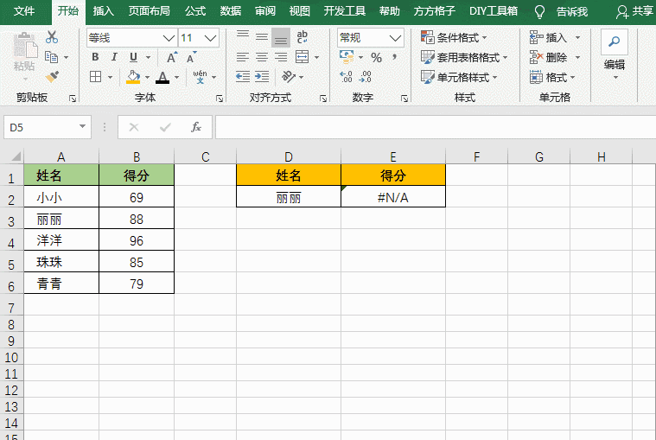Set middle vertical alignment
Screen dimensions: 656x440
point(262,37)
